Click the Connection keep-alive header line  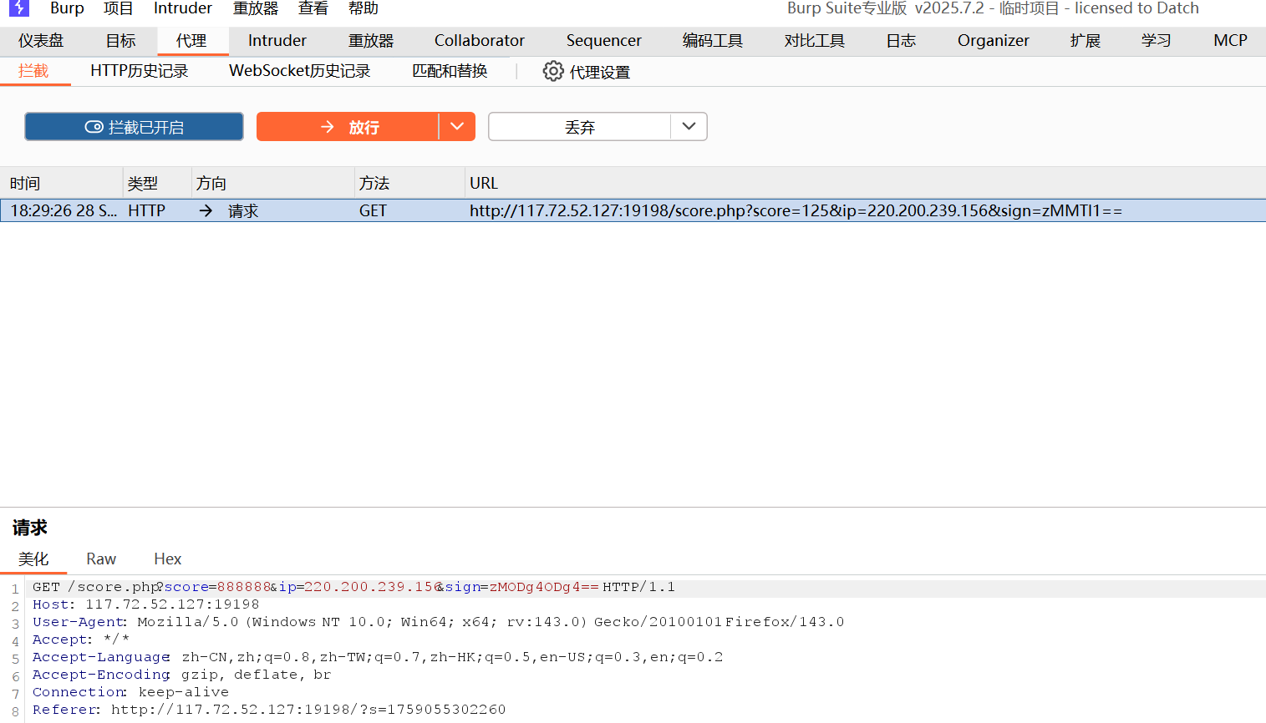(130, 692)
